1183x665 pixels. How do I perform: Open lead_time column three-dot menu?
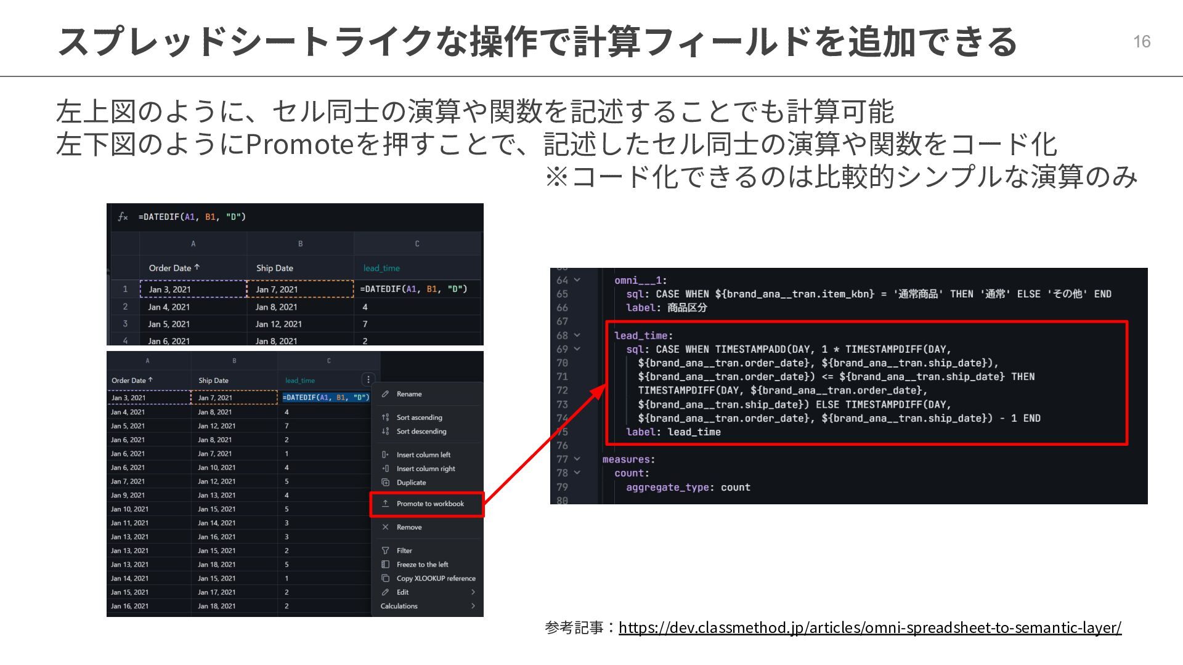pos(368,380)
